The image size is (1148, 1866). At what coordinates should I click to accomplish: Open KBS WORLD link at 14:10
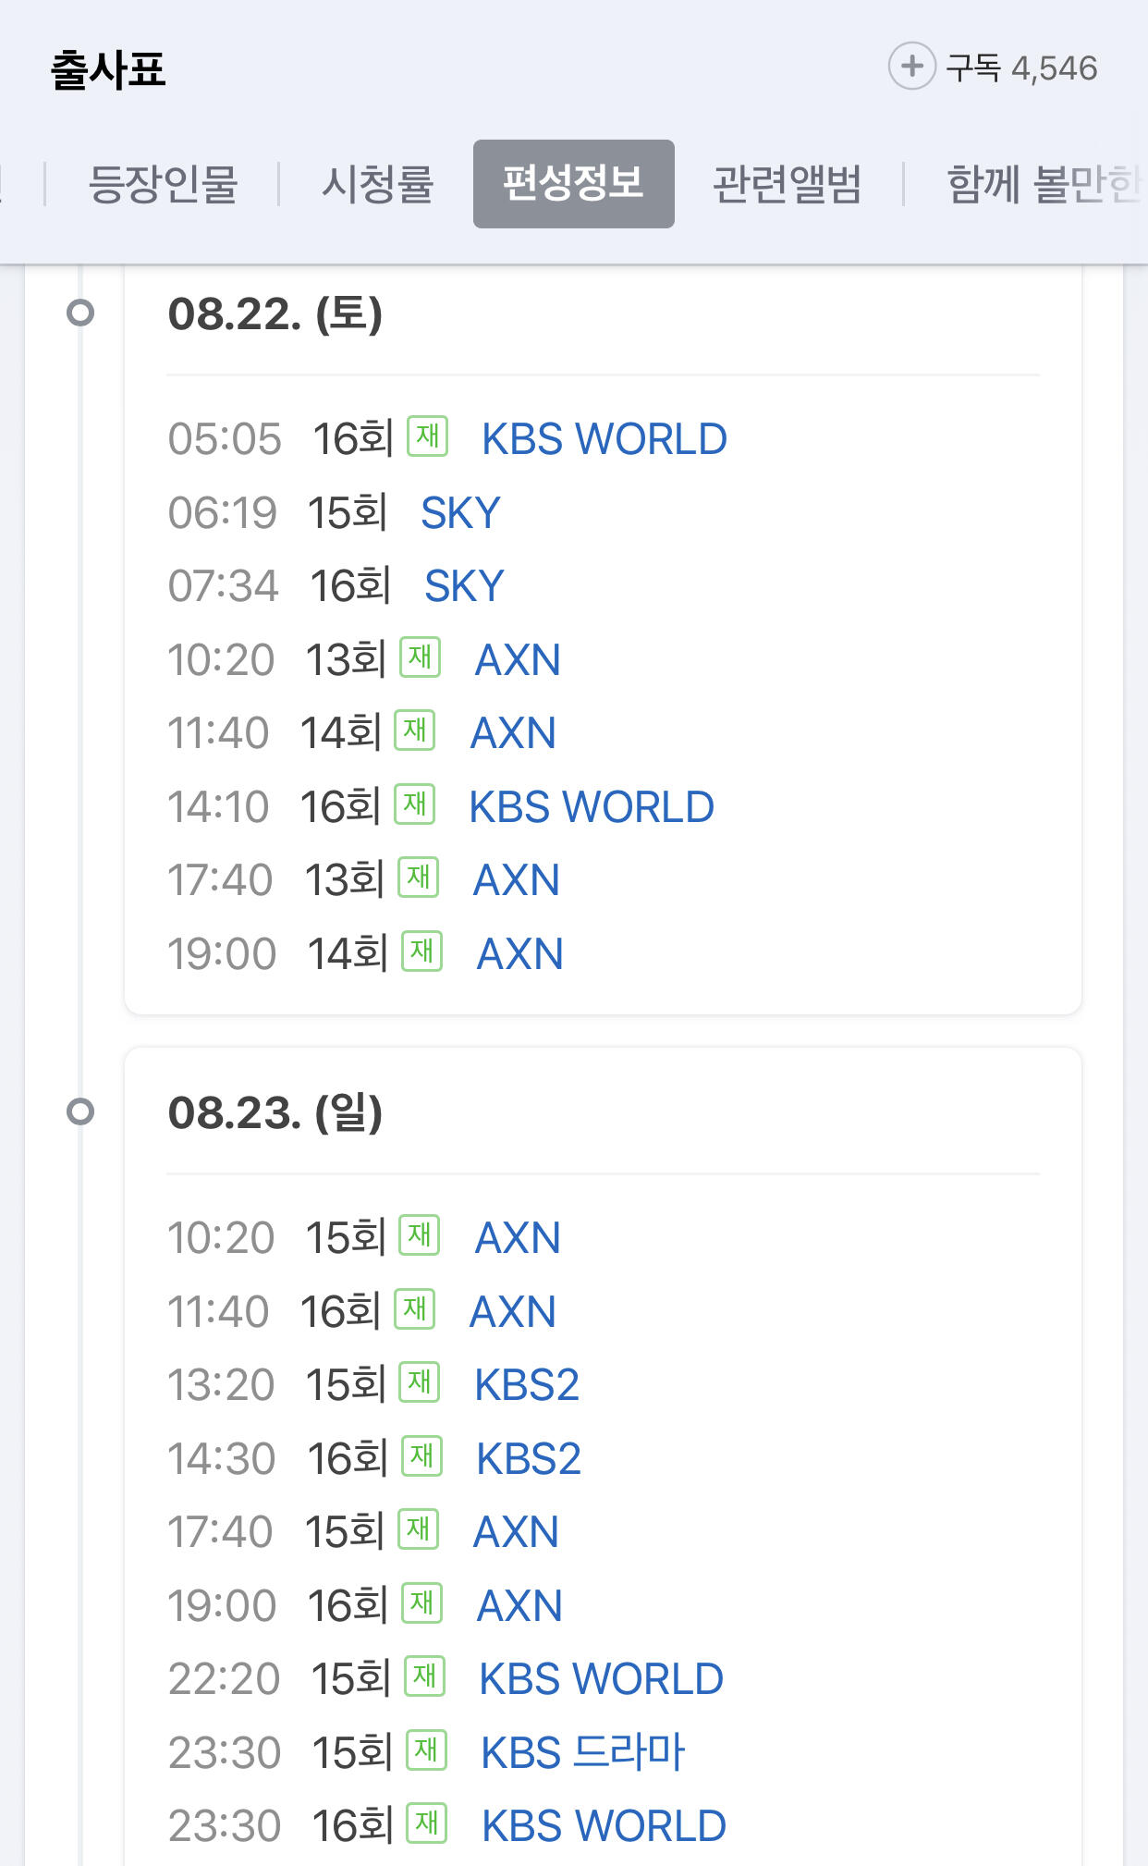click(x=592, y=807)
